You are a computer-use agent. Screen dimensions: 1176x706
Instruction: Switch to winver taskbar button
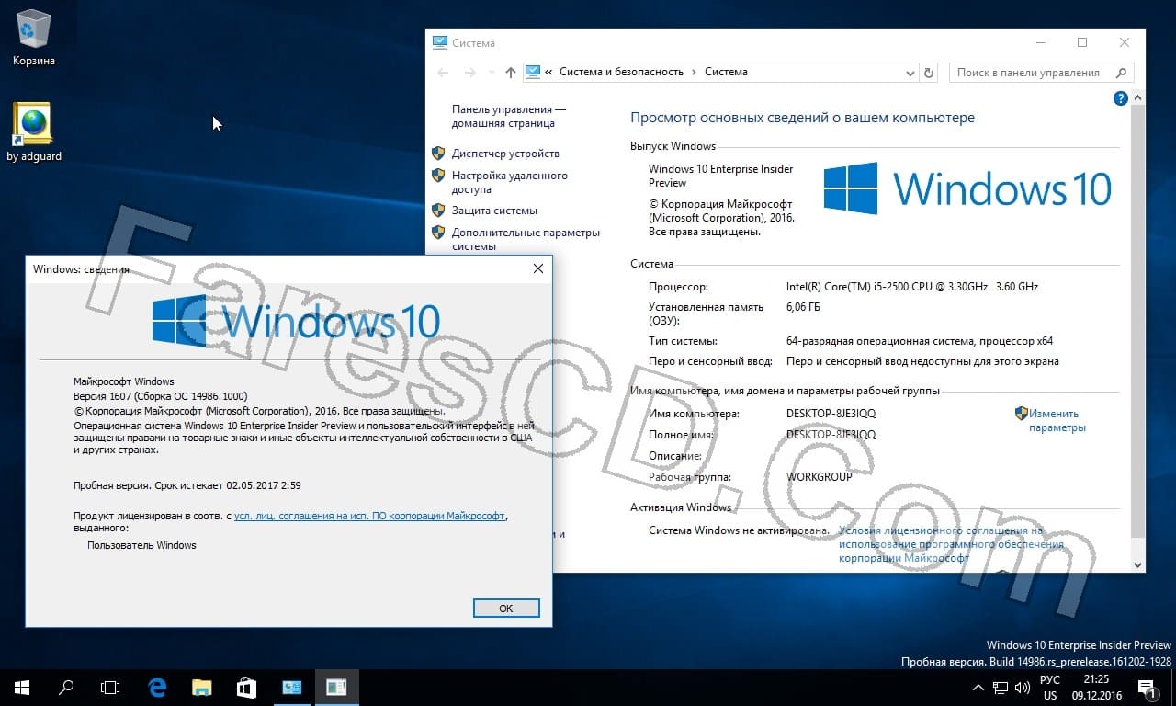pyautogui.click(x=336, y=687)
